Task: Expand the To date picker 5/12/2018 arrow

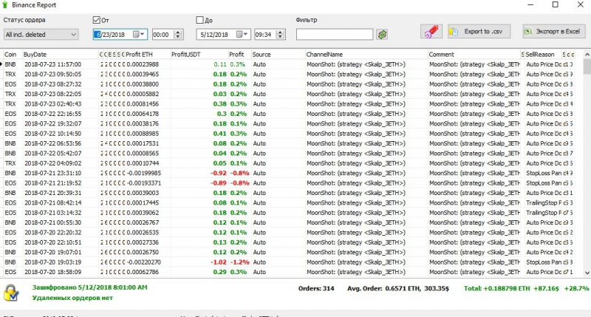Action: click(246, 34)
